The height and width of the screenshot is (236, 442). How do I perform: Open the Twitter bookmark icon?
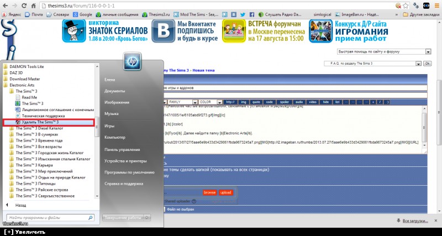(x=243, y=14)
